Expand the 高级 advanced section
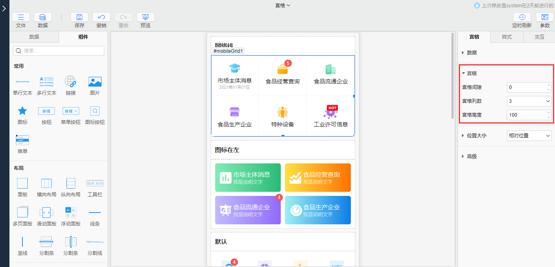The height and width of the screenshot is (267, 555). click(471, 156)
